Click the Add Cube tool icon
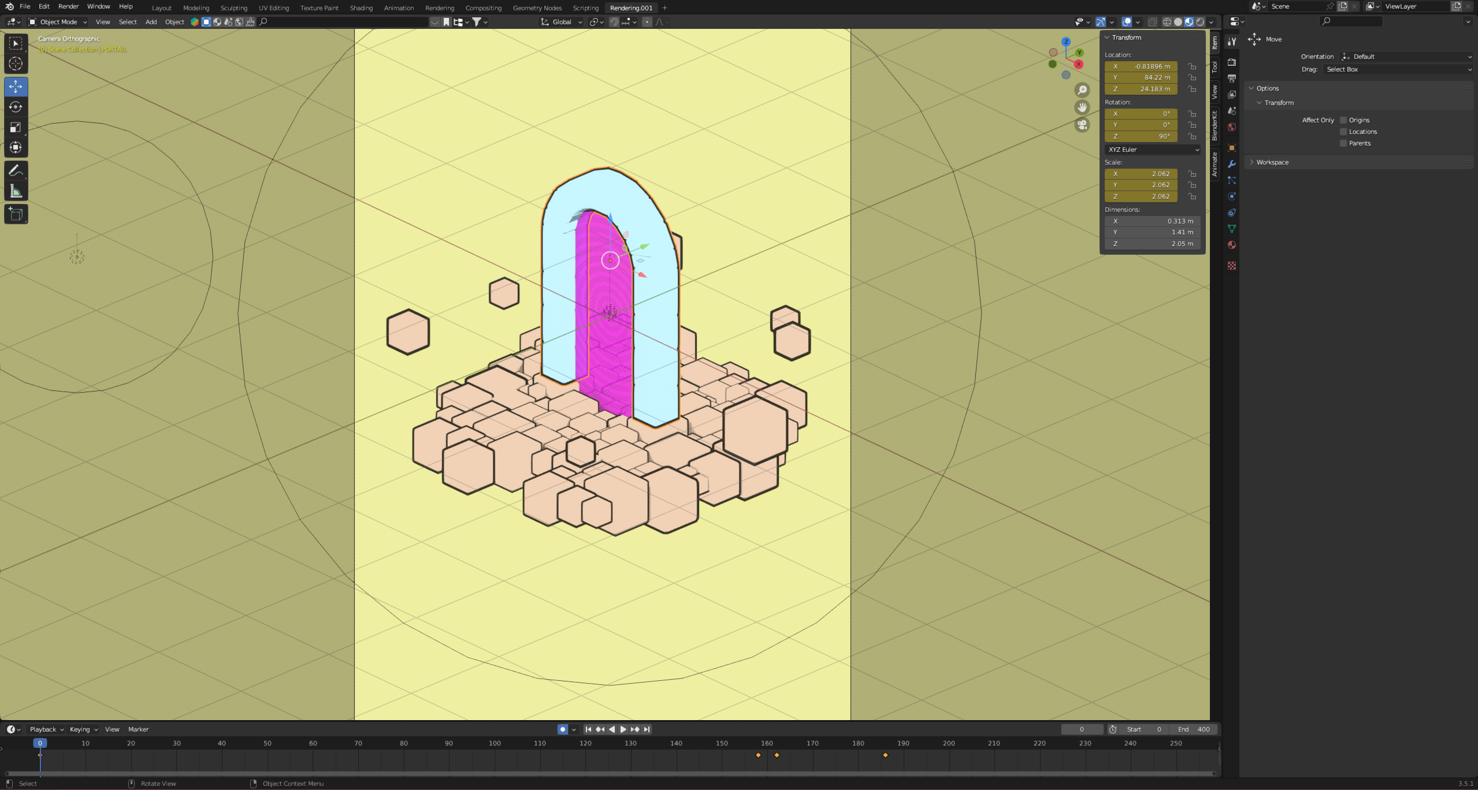 click(16, 214)
